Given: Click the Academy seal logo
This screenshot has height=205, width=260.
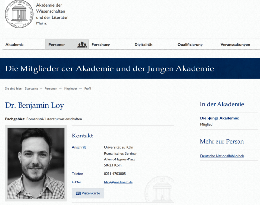Looking at the screenshot, I should pos(19,14).
